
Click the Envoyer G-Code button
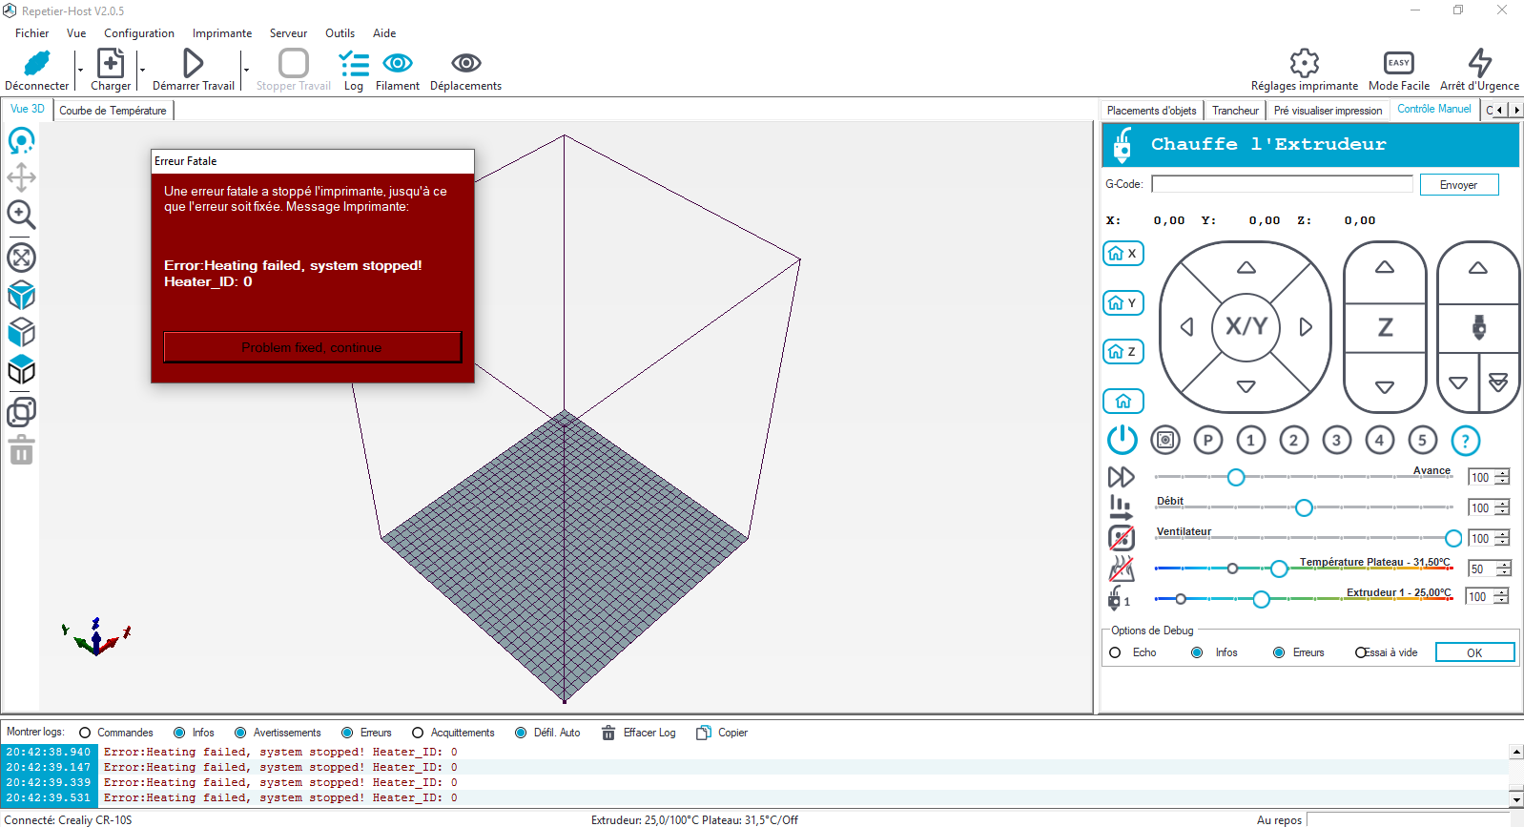pos(1458,185)
